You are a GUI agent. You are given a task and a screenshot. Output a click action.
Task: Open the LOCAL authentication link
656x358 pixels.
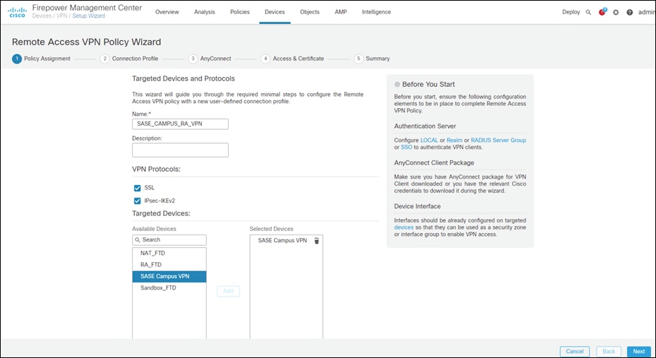[429, 141]
